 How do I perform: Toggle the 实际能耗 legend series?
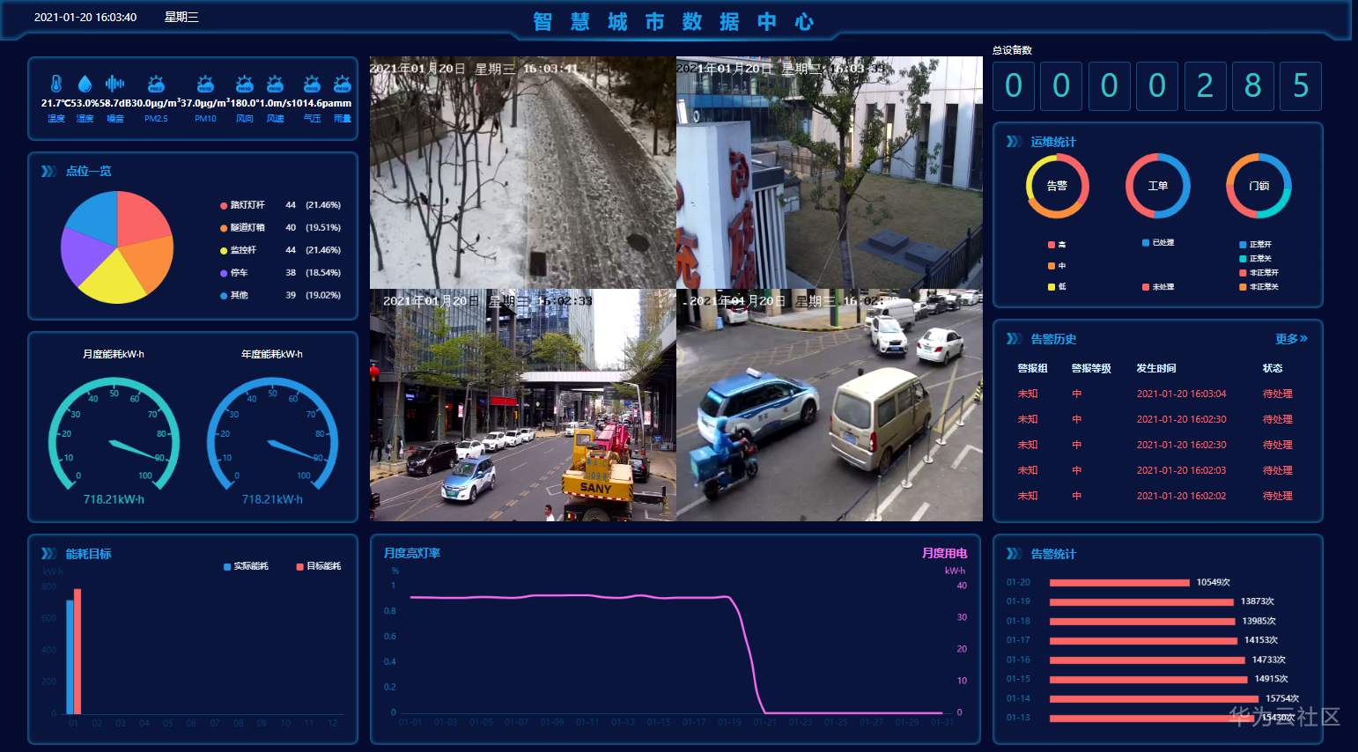[x=246, y=566]
